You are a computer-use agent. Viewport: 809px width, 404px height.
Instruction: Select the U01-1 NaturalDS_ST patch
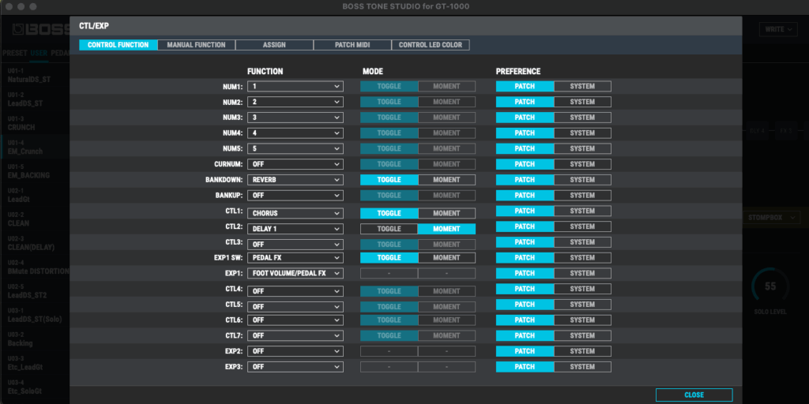pos(35,75)
